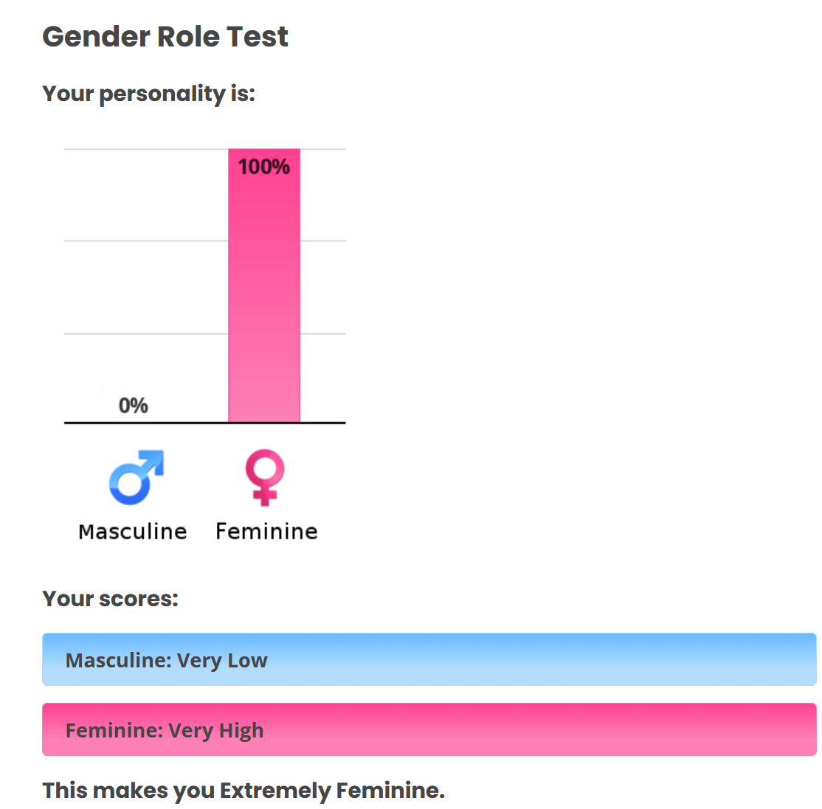The height and width of the screenshot is (809, 822).
Task: Click the 'Very High' rating text
Action: (216, 731)
